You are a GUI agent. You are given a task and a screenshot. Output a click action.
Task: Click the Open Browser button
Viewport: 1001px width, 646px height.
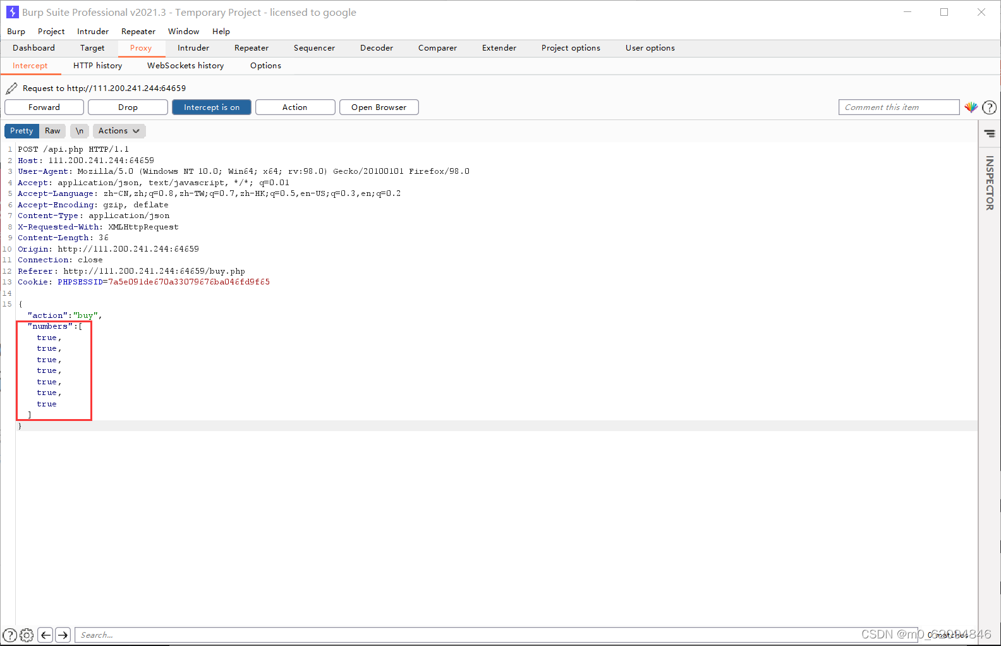[x=379, y=107]
